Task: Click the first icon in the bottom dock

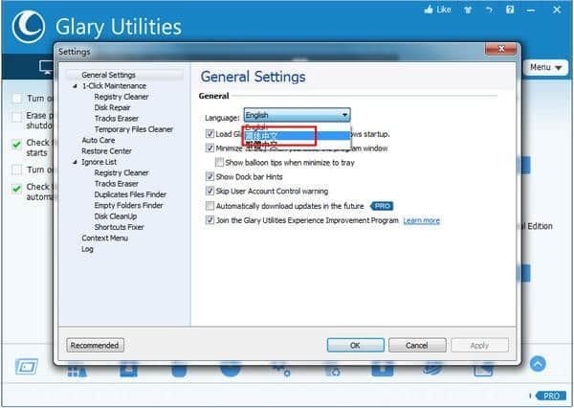Action: (x=26, y=366)
